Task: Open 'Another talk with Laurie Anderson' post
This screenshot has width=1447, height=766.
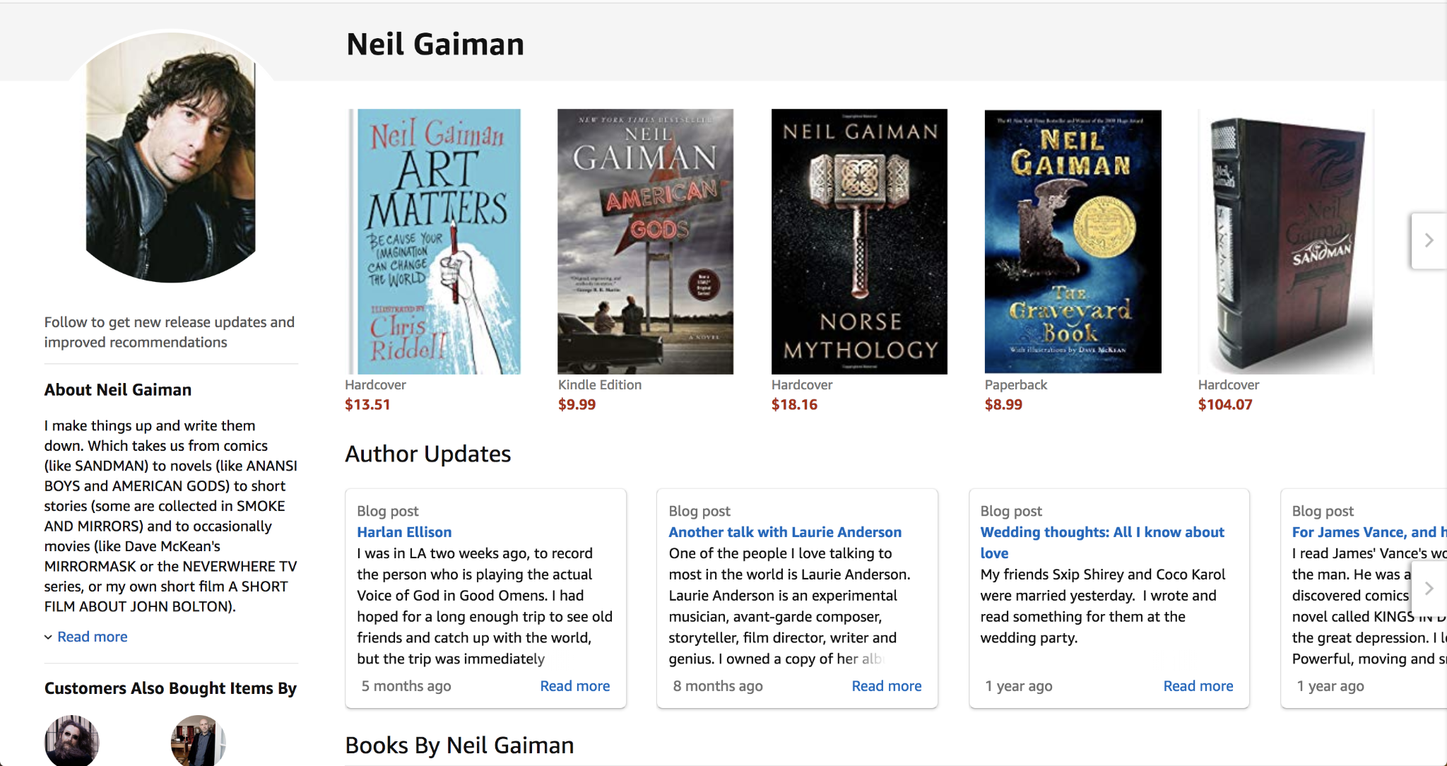Action: coord(785,532)
